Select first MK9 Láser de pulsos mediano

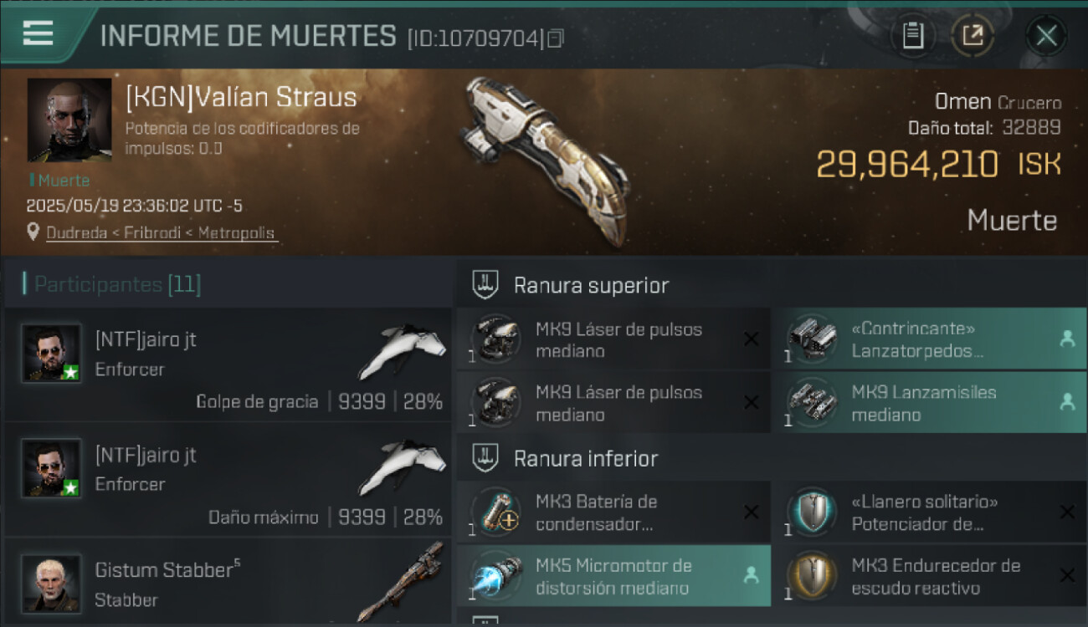613,339
